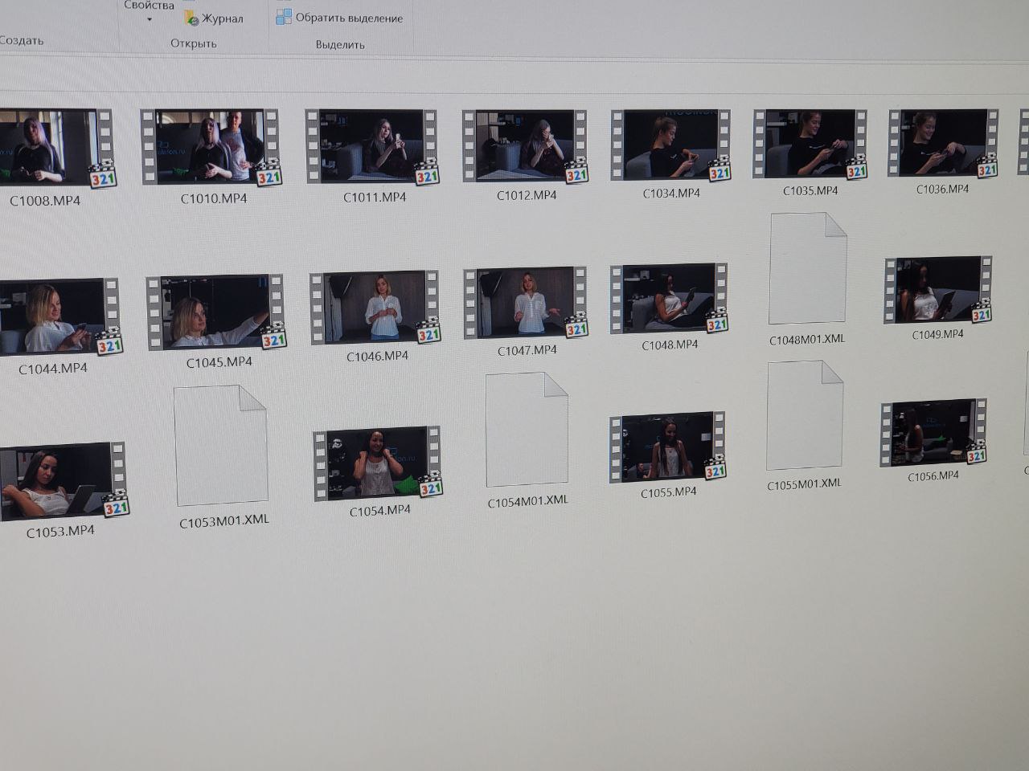This screenshot has width=1029, height=771.
Task: Click the C1047.MP4 file name
Action: pos(527,351)
